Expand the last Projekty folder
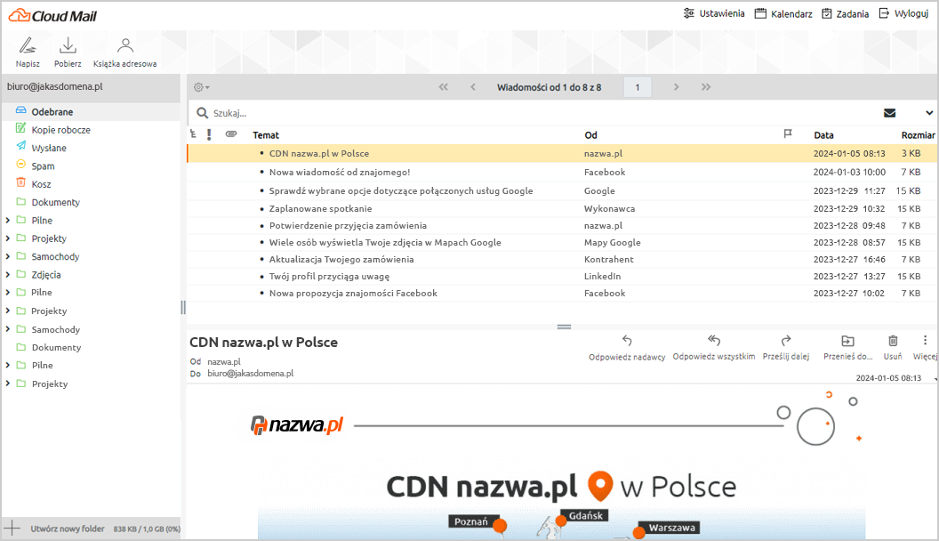Screen dimensions: 939x541 [x=8, y=384]
